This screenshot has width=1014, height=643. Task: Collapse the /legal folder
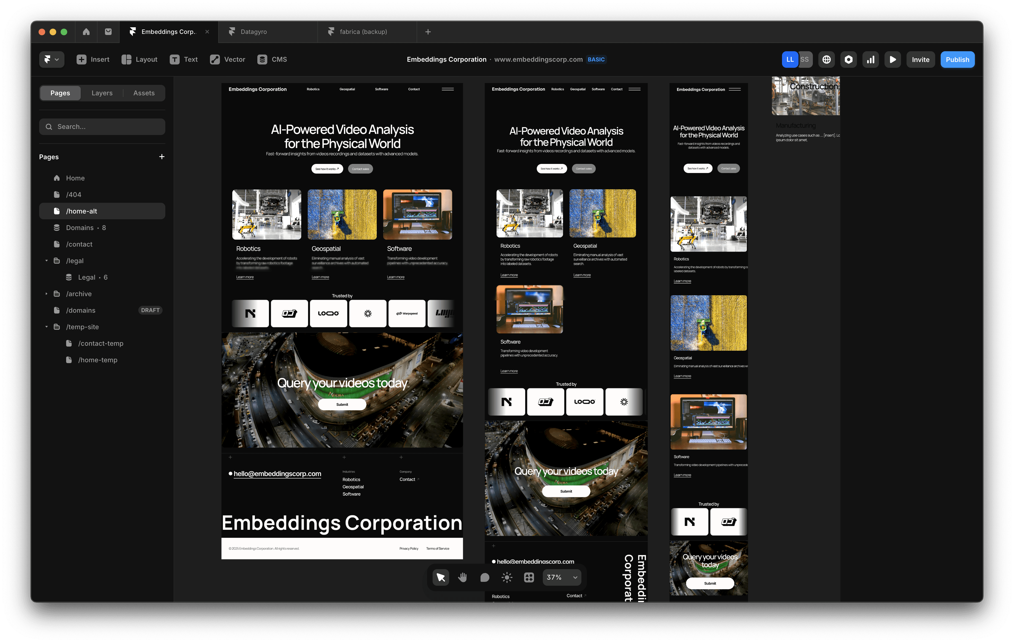46,261
